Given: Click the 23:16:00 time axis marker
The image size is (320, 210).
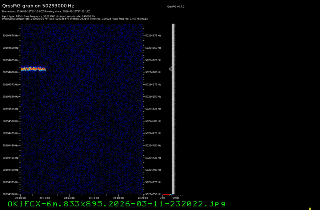Looking at the screenshot, I should coord(94,198).
